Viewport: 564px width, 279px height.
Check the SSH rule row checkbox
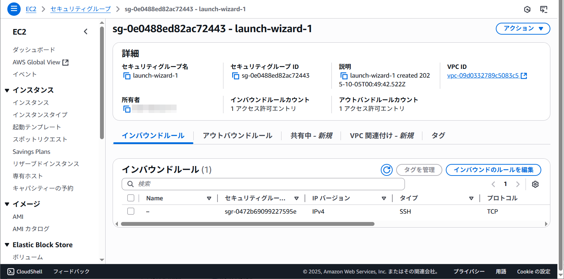click(x=131, y=211)
